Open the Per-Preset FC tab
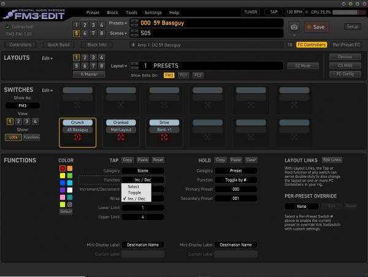The width and height of the screenshot is (368, 277). pos(346,45)
